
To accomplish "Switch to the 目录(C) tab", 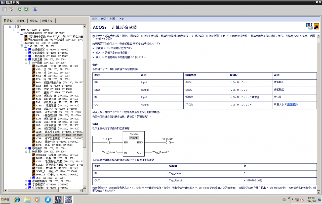I will tap(8, 20).
